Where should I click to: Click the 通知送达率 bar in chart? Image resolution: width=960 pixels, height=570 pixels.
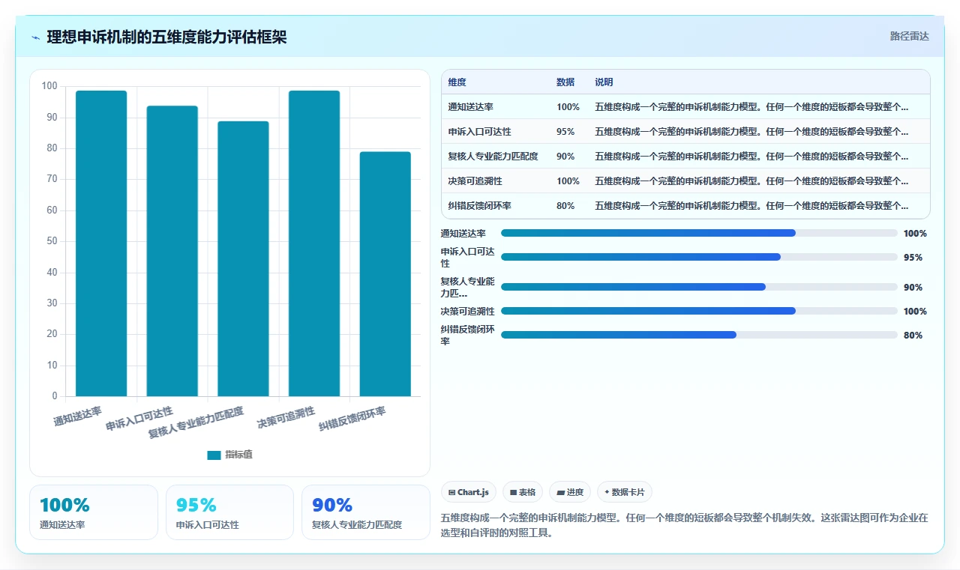click(101, 243)
